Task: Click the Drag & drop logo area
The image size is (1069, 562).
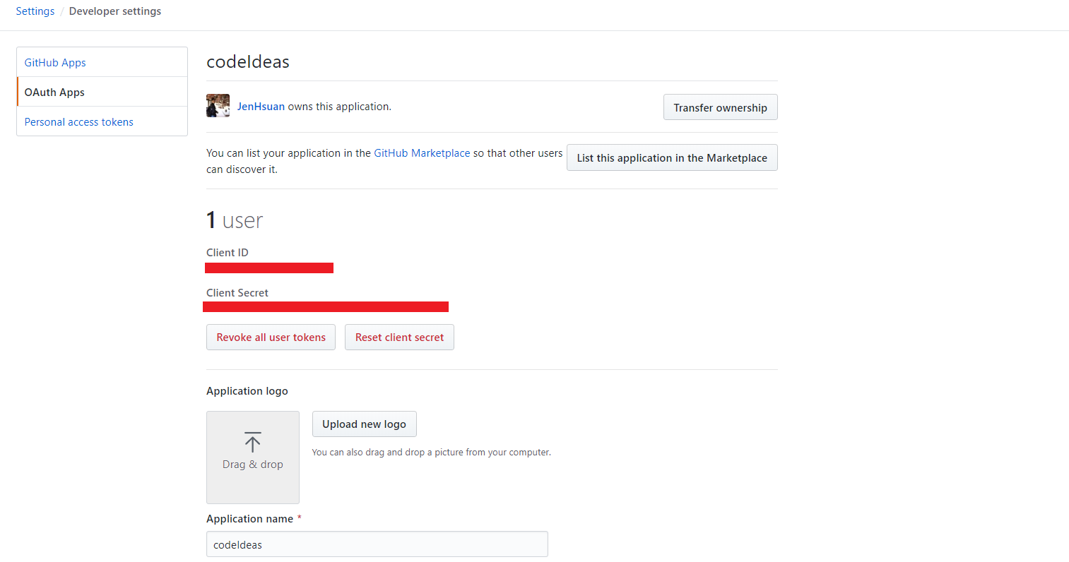Action: tap(252, 458)
